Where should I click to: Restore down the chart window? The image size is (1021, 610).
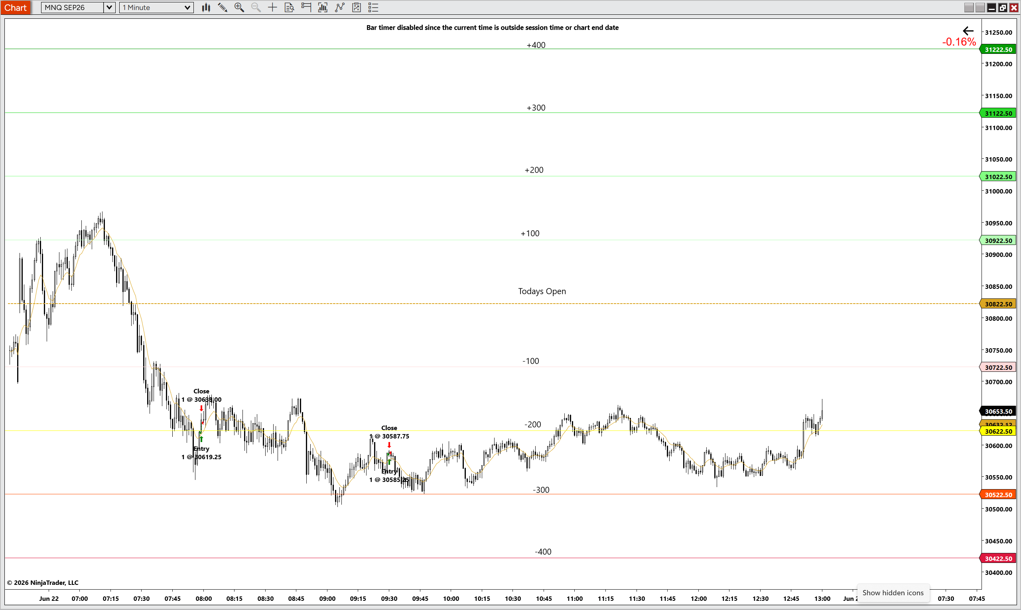pos(1003,8)
